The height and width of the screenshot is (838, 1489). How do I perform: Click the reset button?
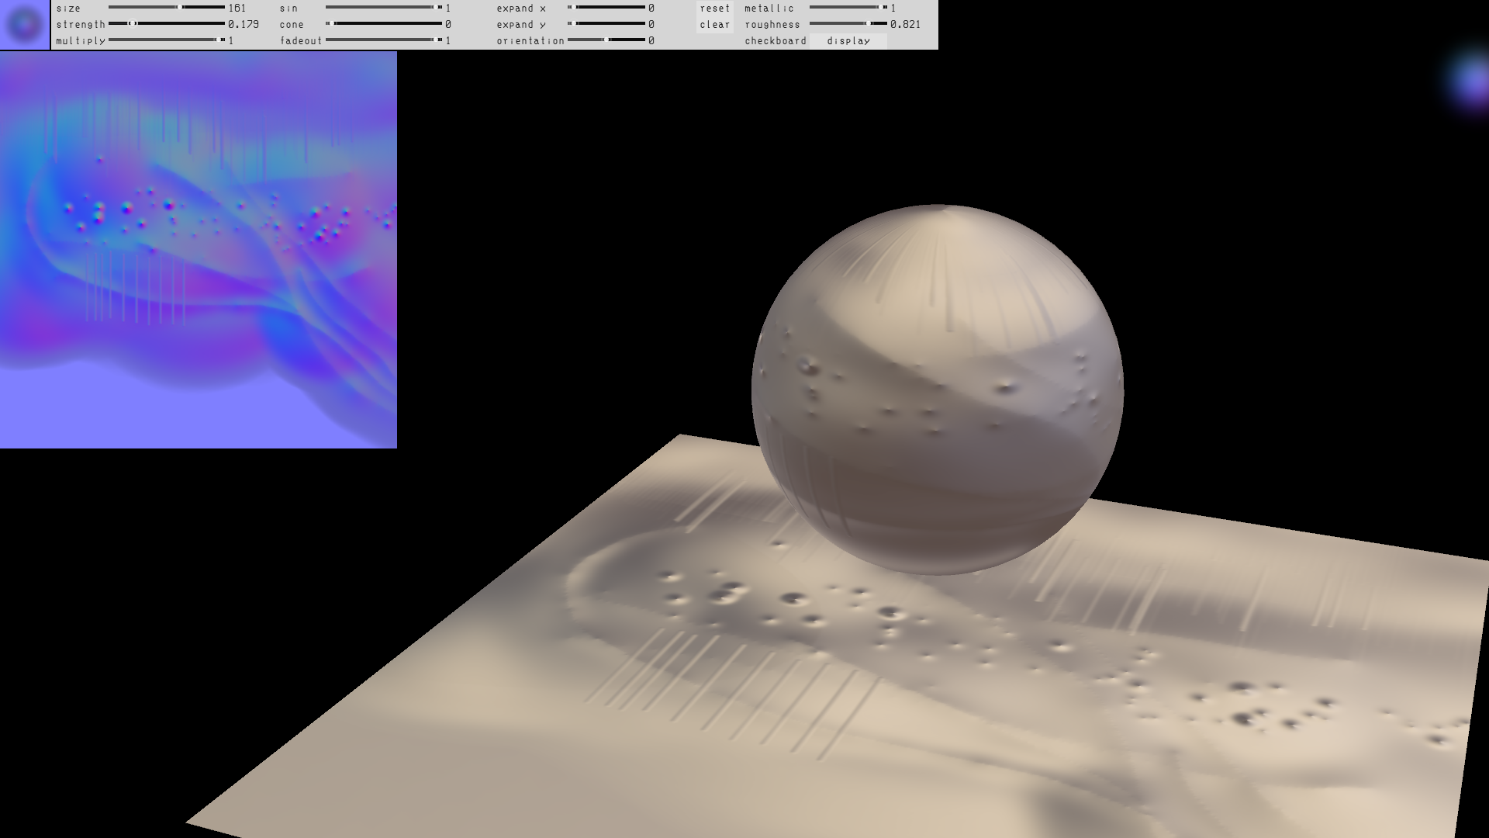tap(714, 9)
